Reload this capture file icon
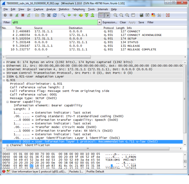This screenshot has width=189, height=184. (x=55, y=15)
